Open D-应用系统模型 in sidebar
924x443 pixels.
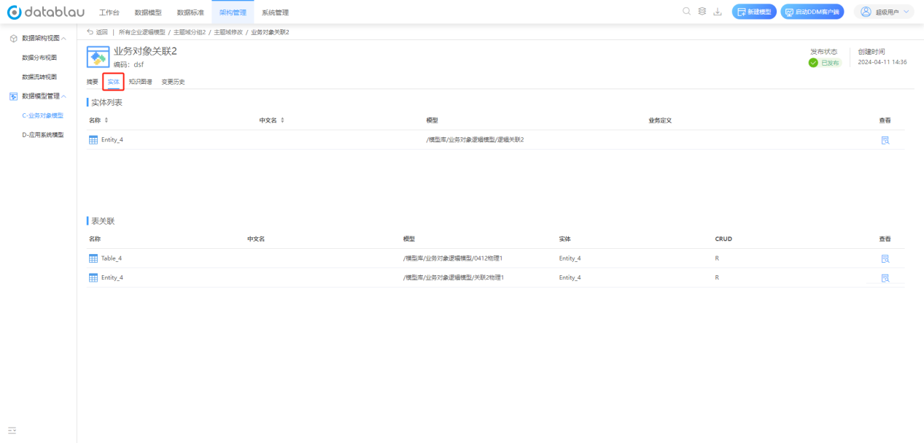[42, 134]
